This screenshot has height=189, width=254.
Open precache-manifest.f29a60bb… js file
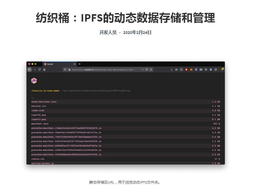click(x=66, y=155)
